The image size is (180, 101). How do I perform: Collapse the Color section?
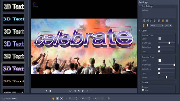(x=140, y=31)
